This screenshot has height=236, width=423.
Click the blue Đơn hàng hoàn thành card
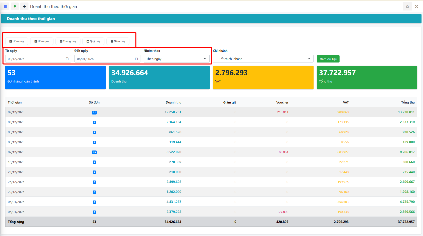(x=55, y=77)
